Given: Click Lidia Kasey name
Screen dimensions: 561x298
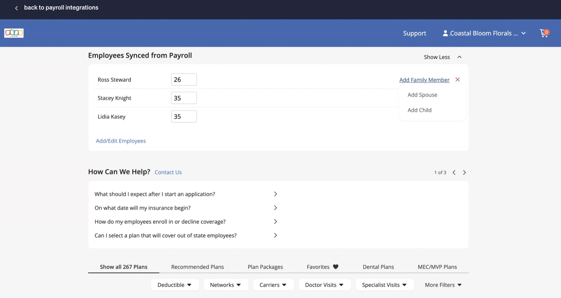Looking at the screenshot, I should pyautogui.click(x=112, y=116).
